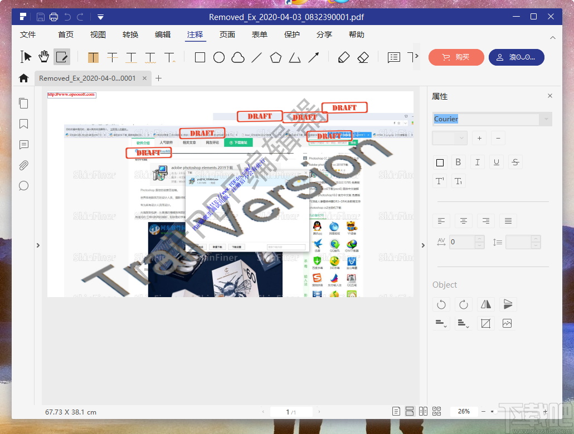Screen dimensions: 574x434
Task: Switch to the 转换 tab
Action: [130, 34]
